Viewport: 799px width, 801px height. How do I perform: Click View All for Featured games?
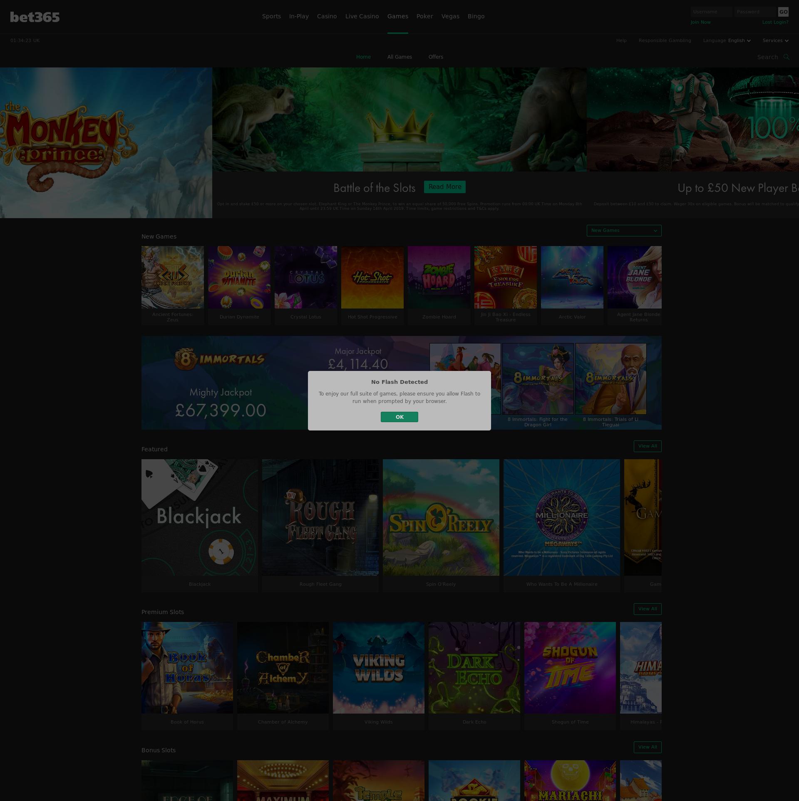648,446
